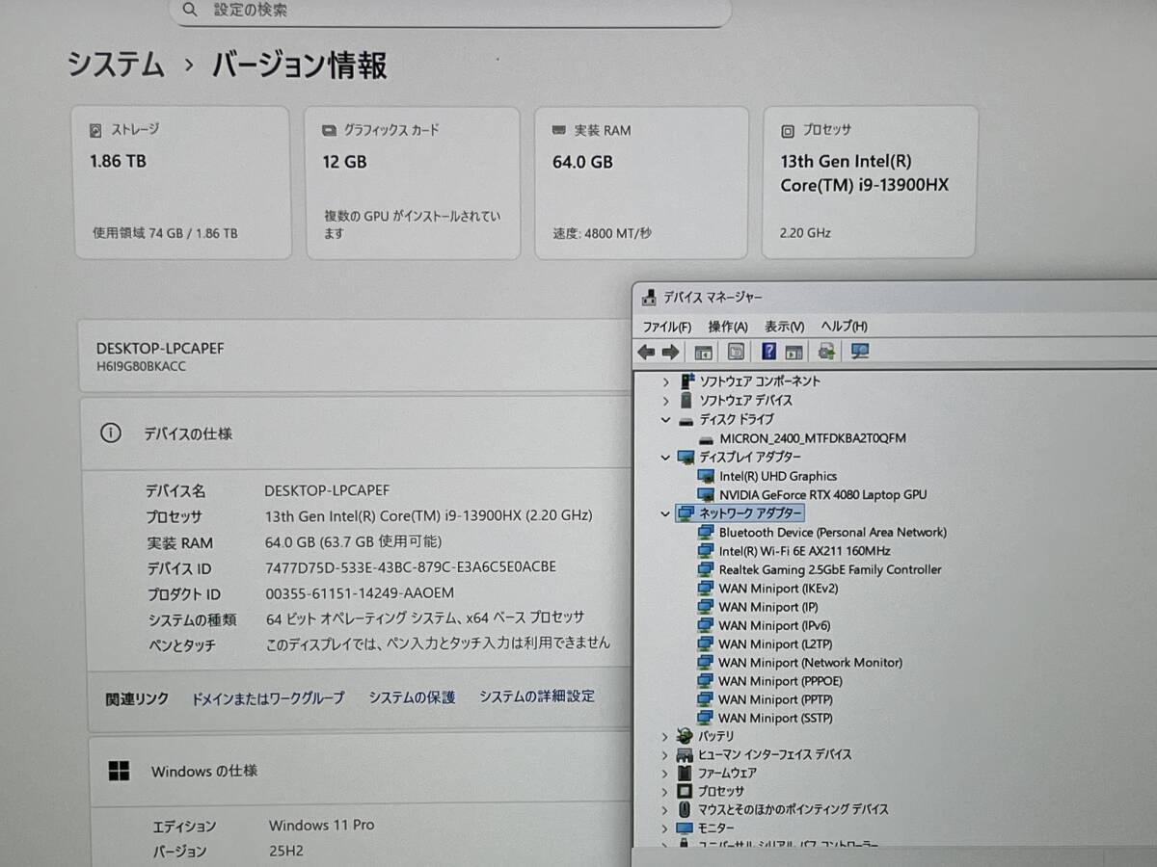
Task: Open the ファイル(F) menu
Action: [667, 327]
